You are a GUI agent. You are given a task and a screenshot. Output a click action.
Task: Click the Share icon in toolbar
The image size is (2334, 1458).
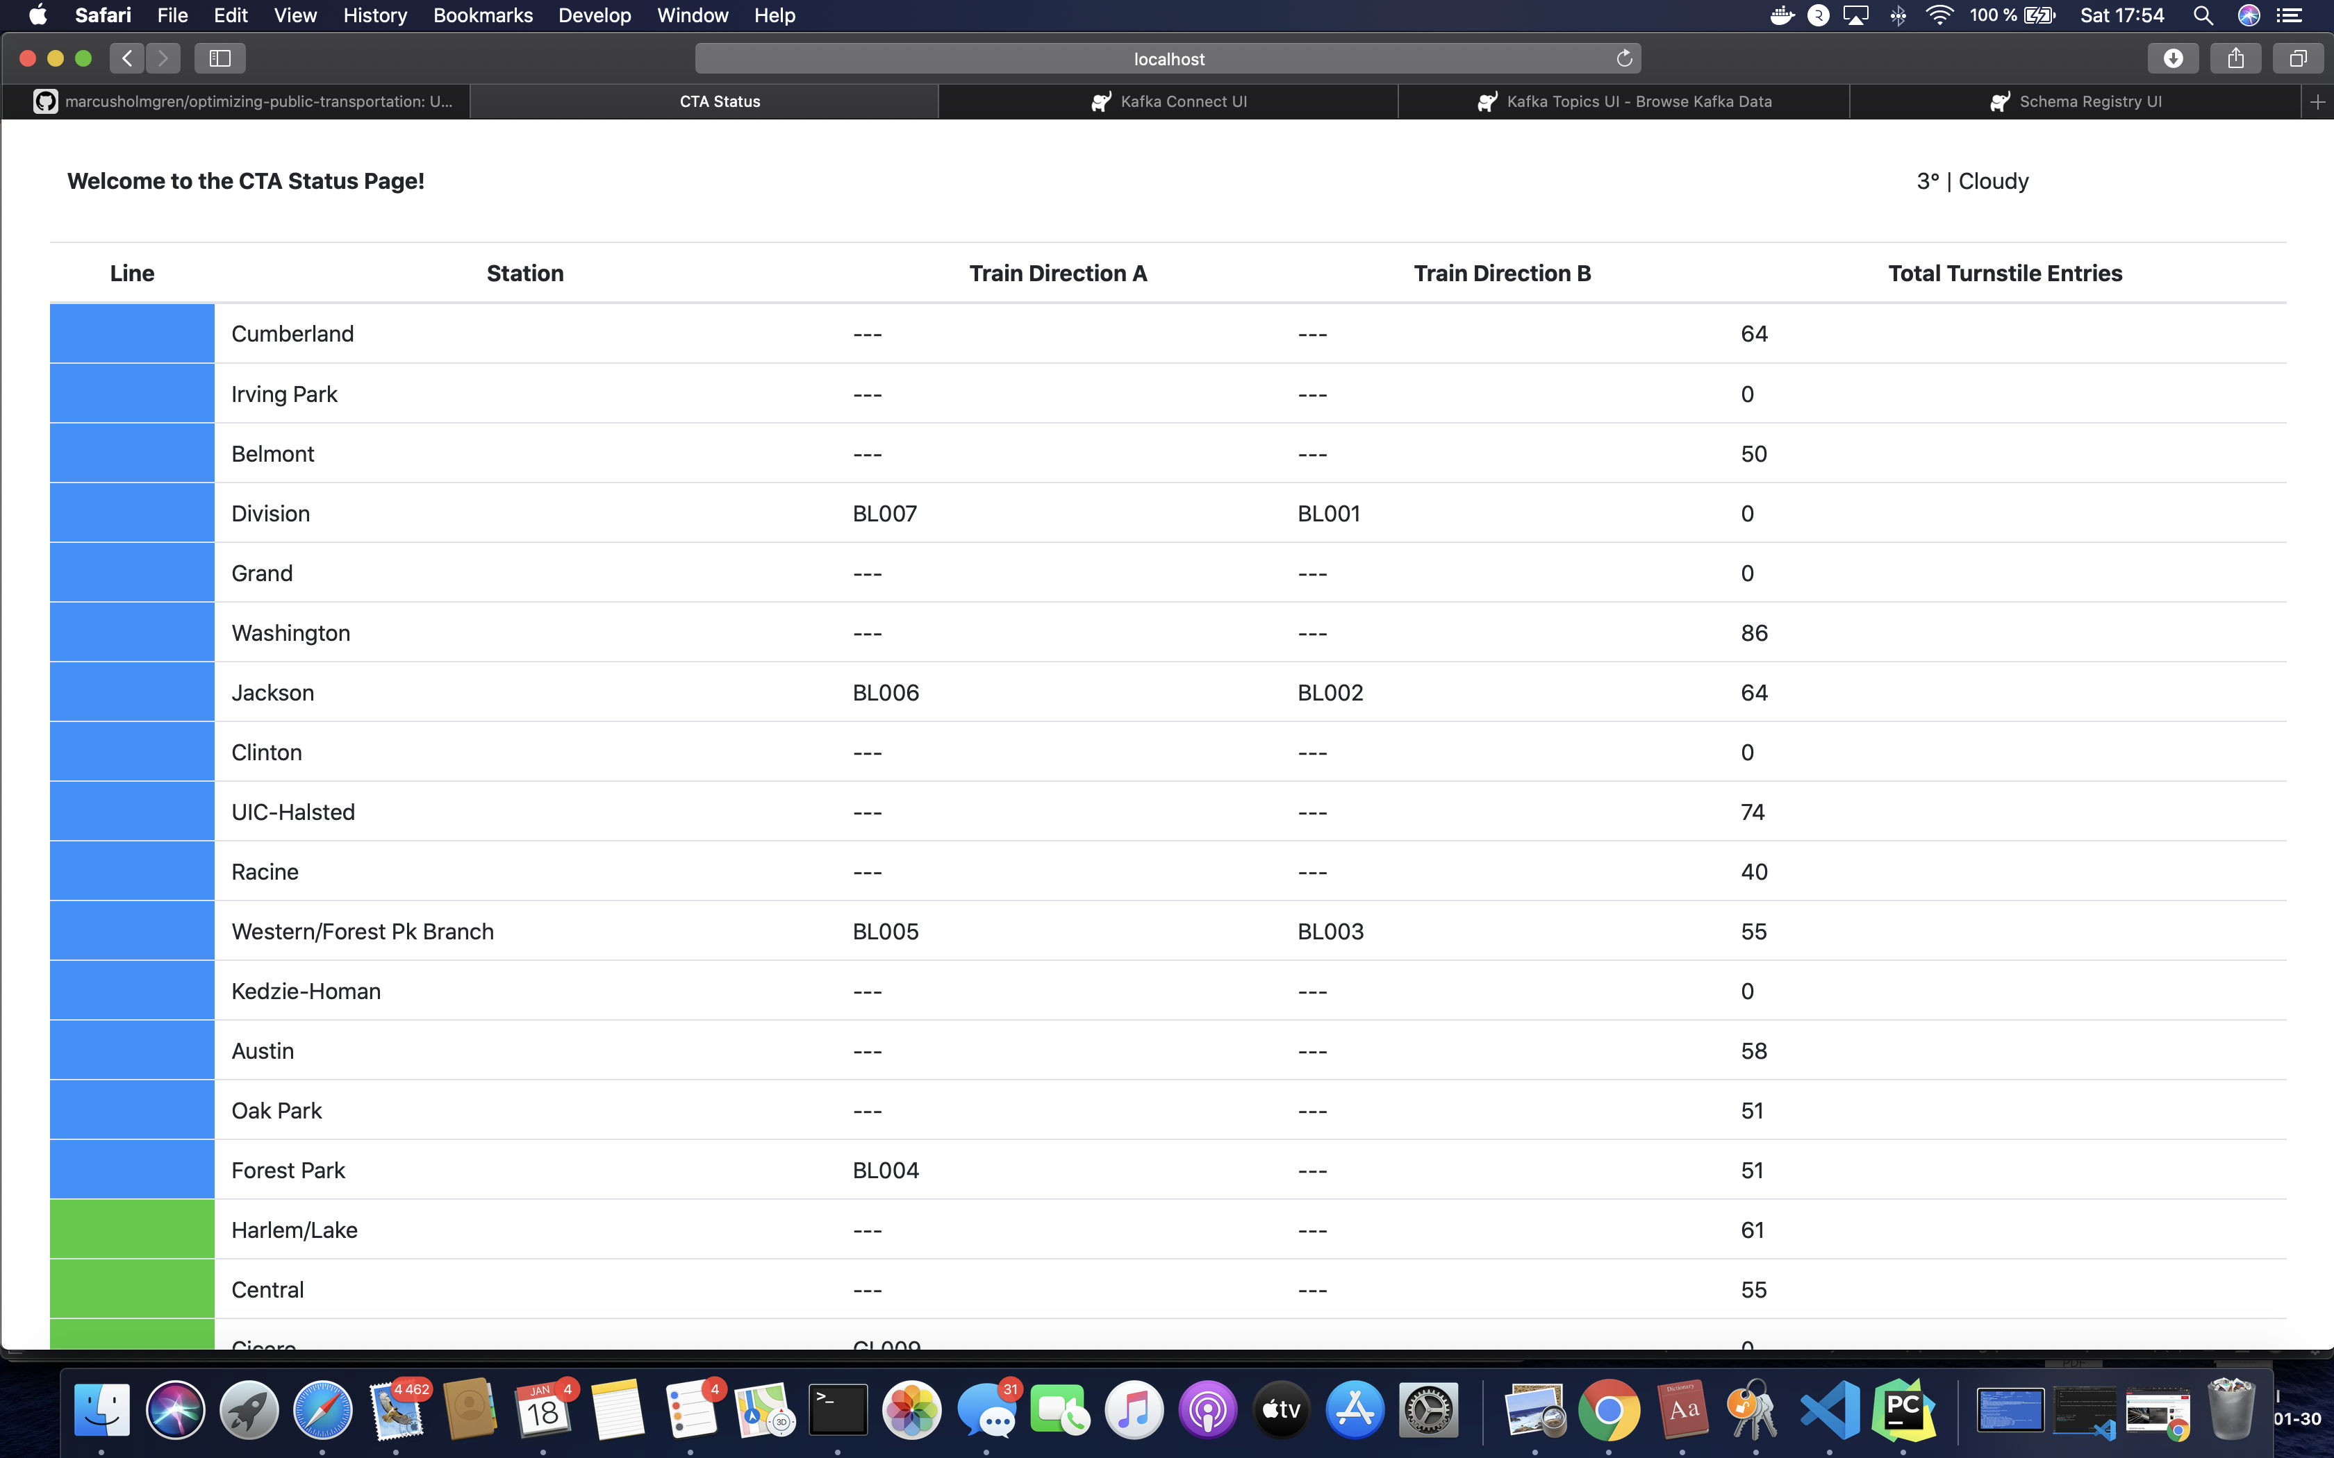click(2235, 58)
